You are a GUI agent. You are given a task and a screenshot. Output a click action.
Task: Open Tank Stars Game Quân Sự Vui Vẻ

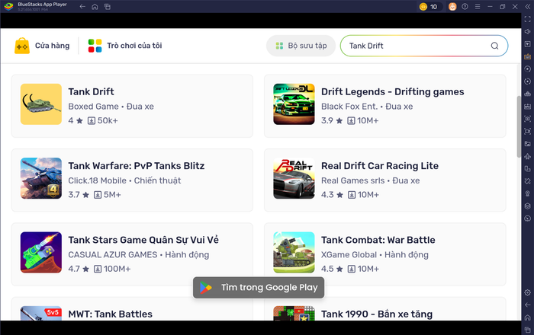click(132, 254)
